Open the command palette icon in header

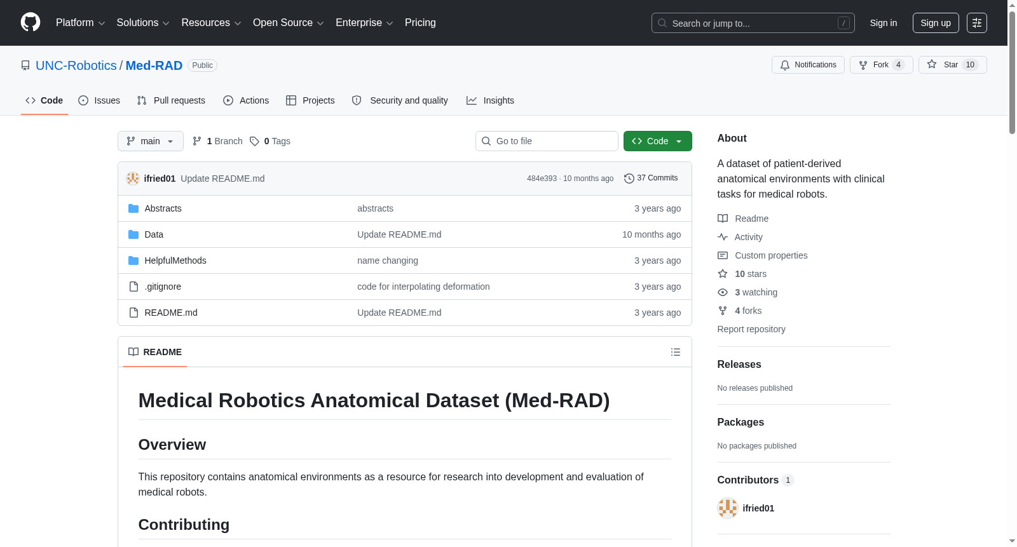pos(976,23)
